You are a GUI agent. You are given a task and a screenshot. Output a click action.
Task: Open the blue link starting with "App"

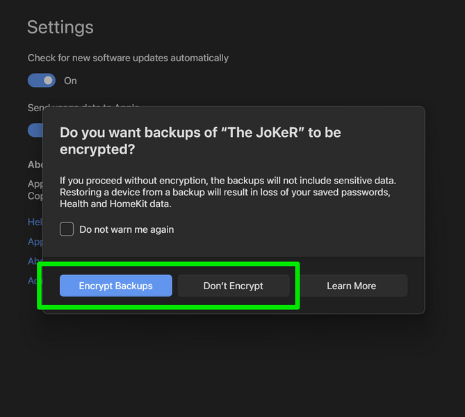click(35, 242)
